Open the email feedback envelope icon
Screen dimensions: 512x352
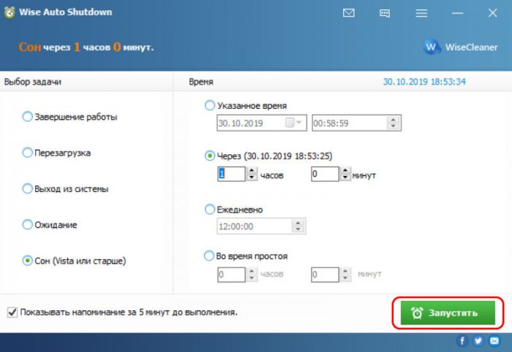(349, 12)
